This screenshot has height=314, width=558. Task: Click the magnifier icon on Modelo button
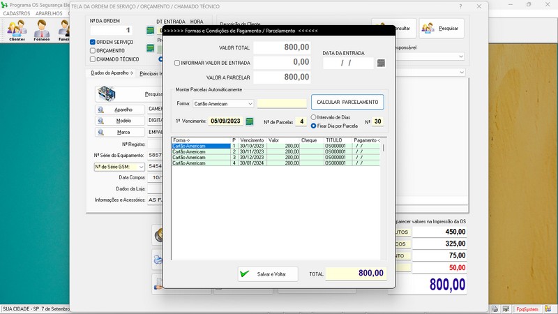tap(100, 121)
